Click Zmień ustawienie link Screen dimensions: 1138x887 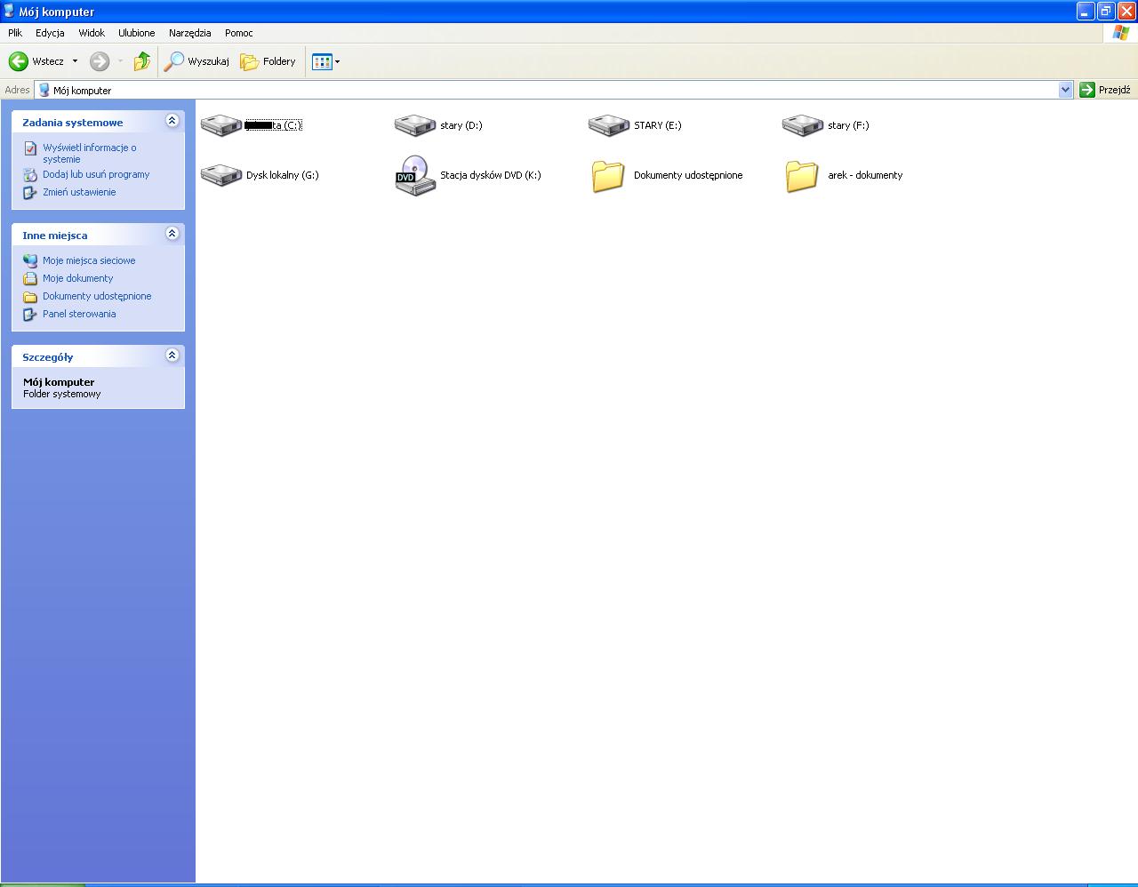pyautogui.click(x=79, y=192)
